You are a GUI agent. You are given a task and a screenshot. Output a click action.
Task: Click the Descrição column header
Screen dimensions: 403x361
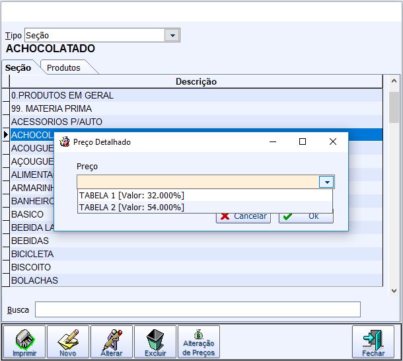[x=196, y=81]
